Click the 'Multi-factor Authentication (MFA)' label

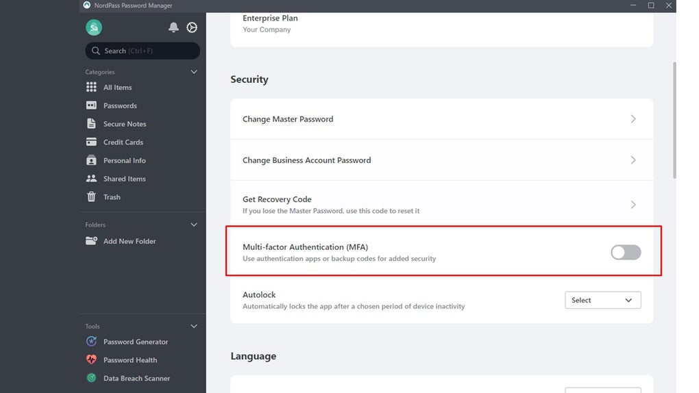306,247
